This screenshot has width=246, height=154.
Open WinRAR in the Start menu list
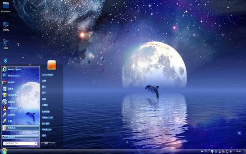(20, 82)
